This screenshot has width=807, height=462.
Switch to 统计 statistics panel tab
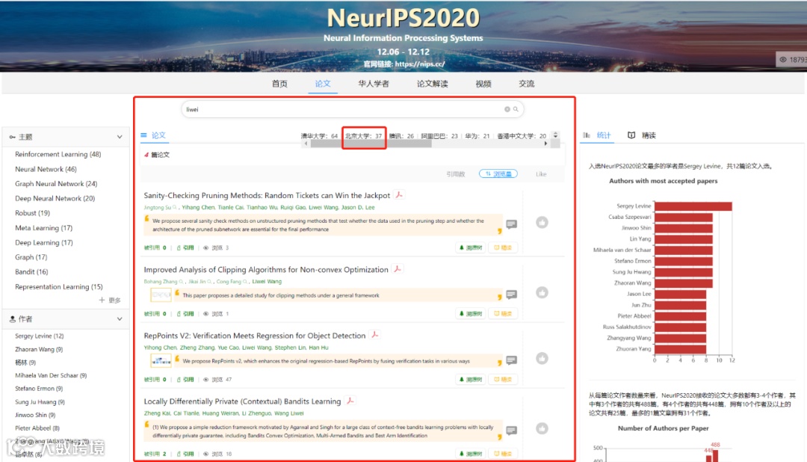click(604, 135)
